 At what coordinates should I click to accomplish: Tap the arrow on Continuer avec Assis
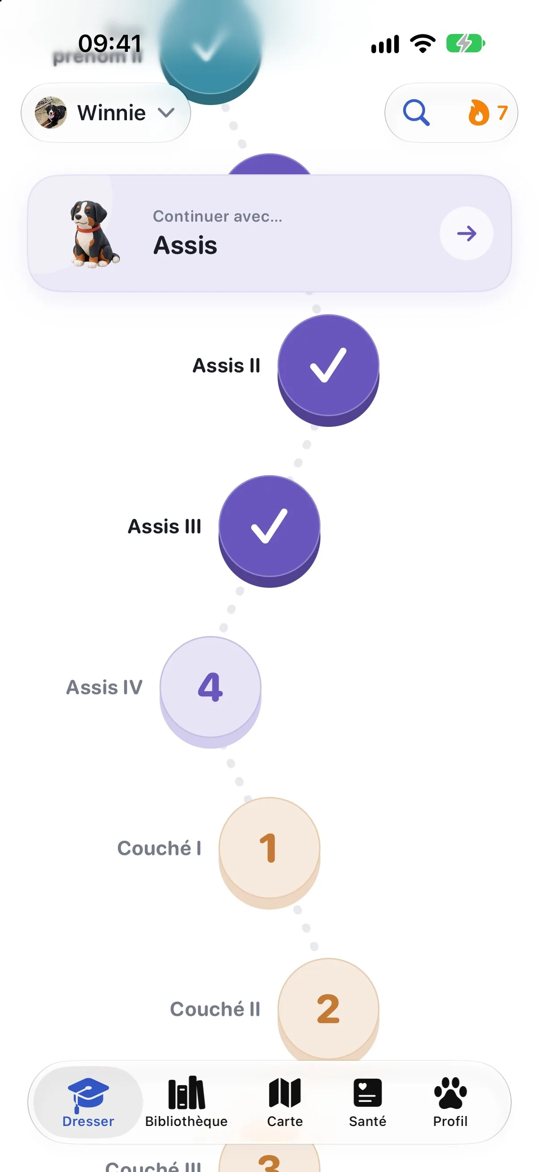466,233
